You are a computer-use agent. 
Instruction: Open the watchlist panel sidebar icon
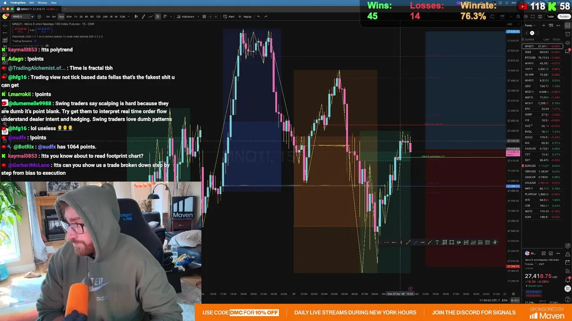[568, 25]
